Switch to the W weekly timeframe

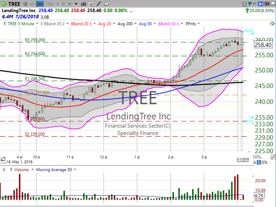(x=69, y=4)
